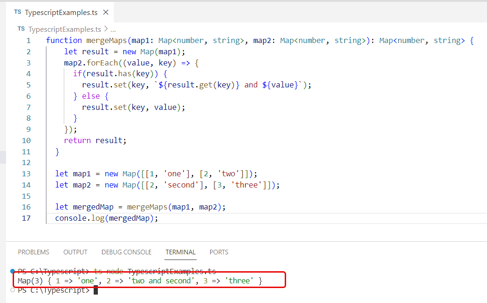Click the template string line with 'and ${value}'
The height and width of the screenshot is (303, 487).
click(x=197, y=85)
